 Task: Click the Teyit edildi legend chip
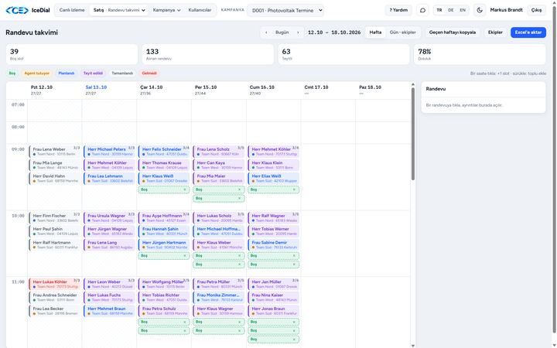93,73
